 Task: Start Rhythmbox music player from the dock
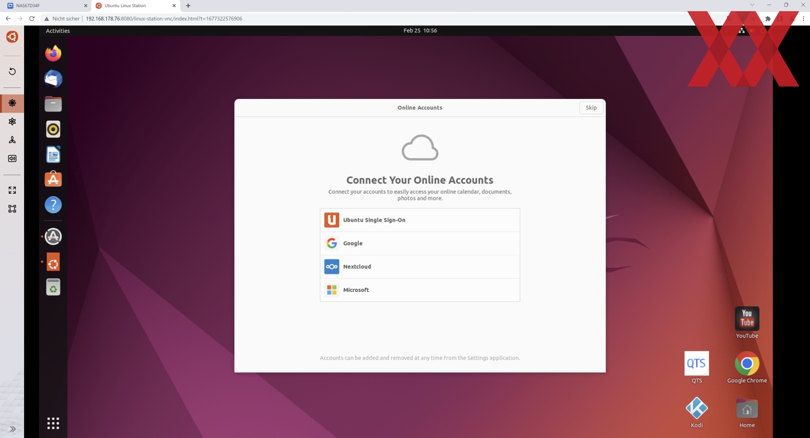click(53, 129)
